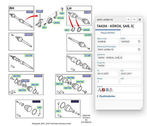Click the red chain-link icon under Arama
Viewport: 147px width, 126px height.
103,90
